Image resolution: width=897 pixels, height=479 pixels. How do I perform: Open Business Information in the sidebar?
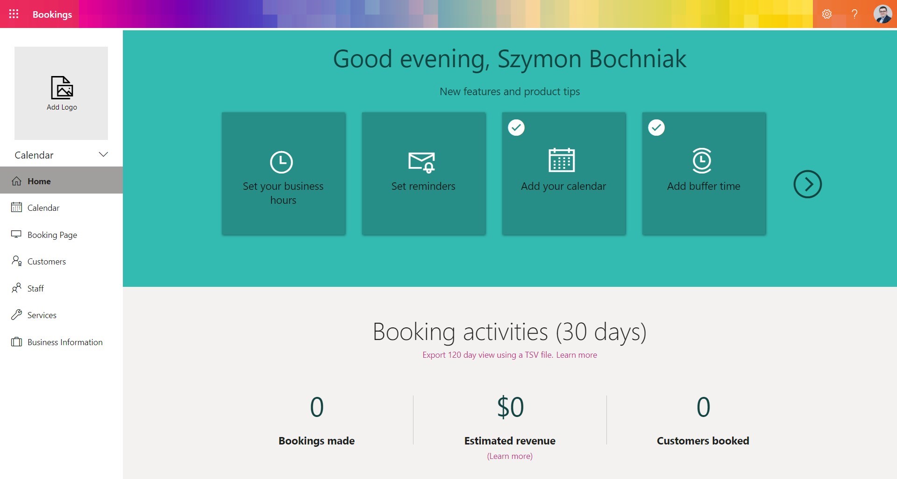pyautogui.click(x=61, y=342)
